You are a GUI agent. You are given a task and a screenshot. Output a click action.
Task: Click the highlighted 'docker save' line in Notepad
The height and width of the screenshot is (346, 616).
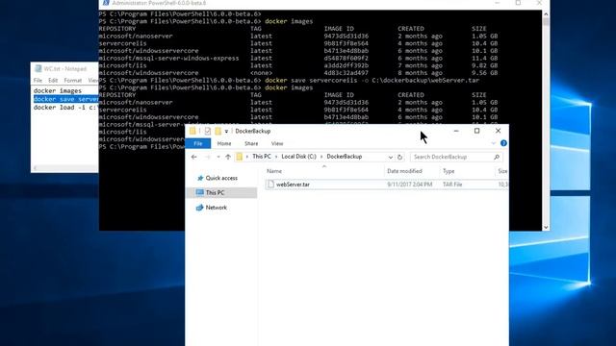tap(65, 99)
